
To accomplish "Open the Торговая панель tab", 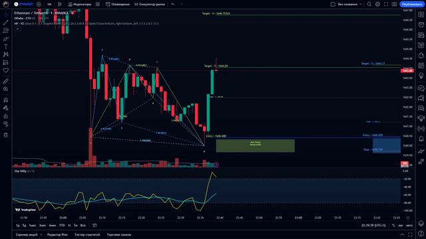I will (x=118, y=234).
